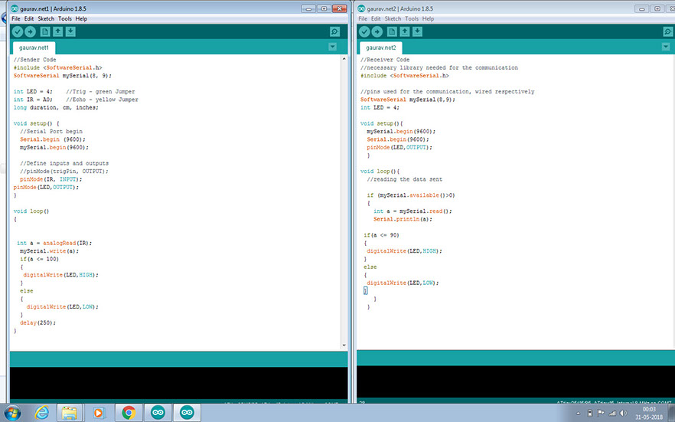The height and width of the screenshot is (422, 675).
Task: Open Sketch menu in gaurav.net2 window
Action: [x=393, y=18]
